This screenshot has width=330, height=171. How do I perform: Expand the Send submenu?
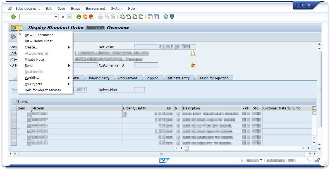pos(45,66)
